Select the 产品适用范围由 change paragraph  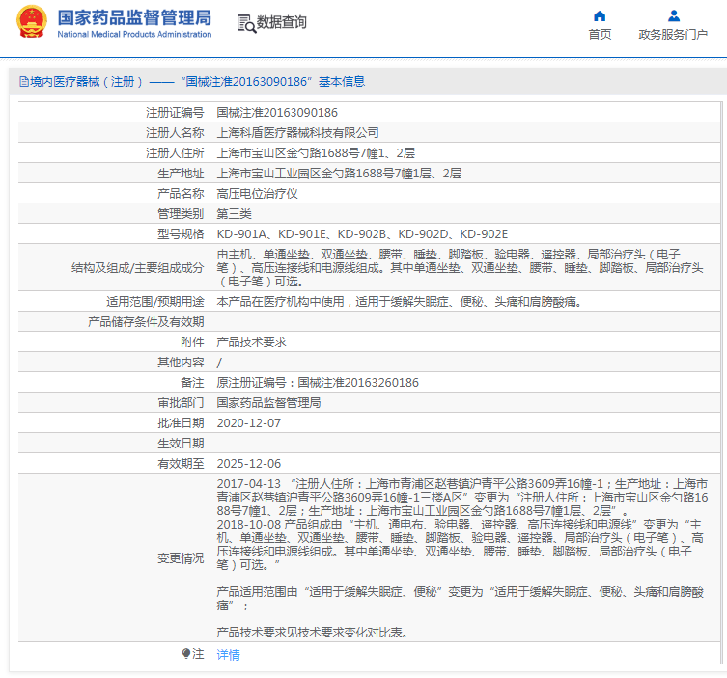(461, 599)
